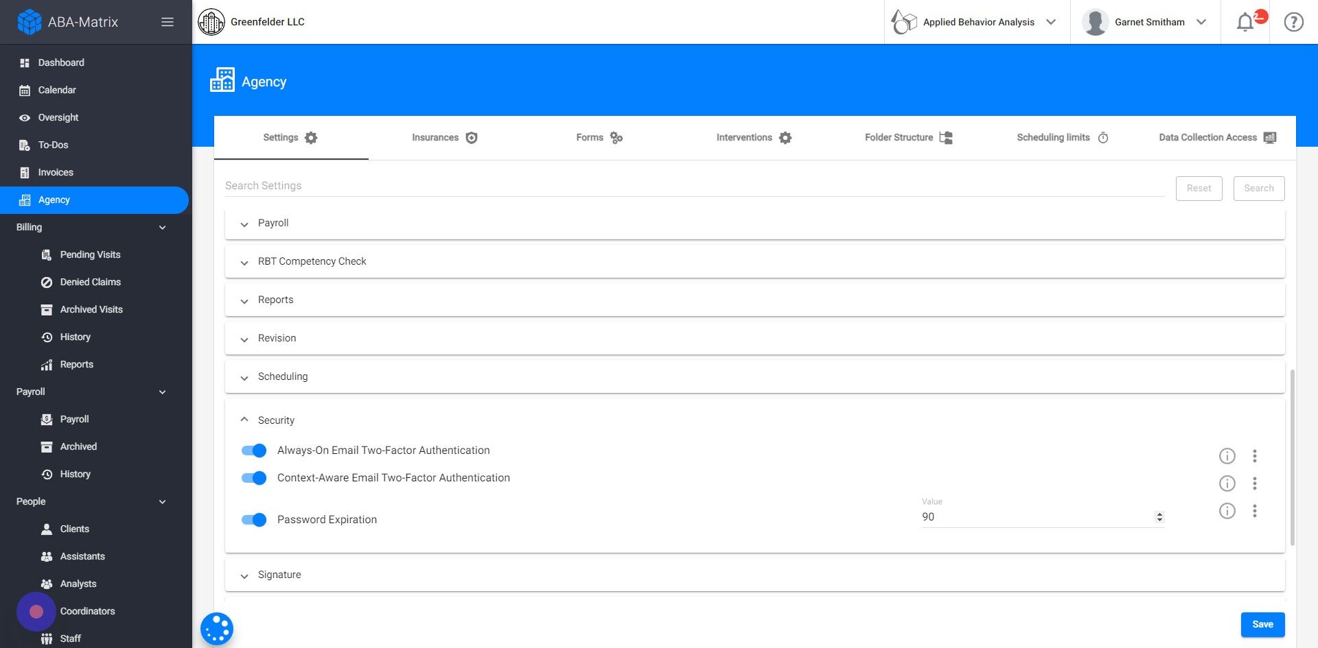Open more options for Password Expiration
1318x648 pixels.
(1254, 511)
